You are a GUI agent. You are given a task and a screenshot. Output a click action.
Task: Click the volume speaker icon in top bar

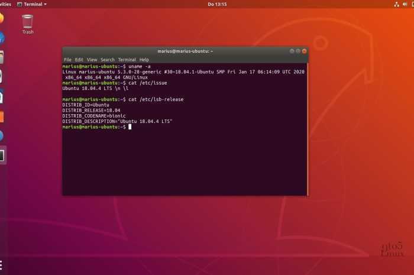[405, 4]
